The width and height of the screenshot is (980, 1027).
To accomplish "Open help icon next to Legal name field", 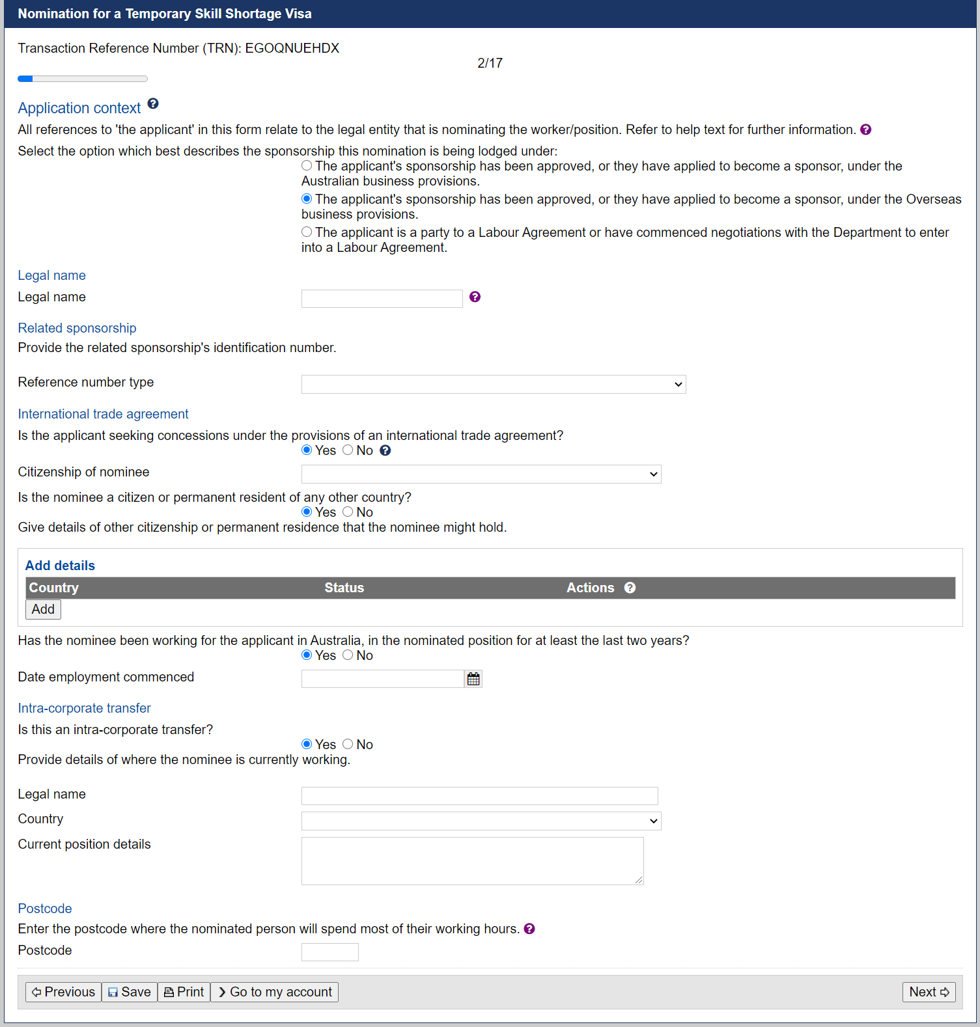I will (x=475, y=297).
